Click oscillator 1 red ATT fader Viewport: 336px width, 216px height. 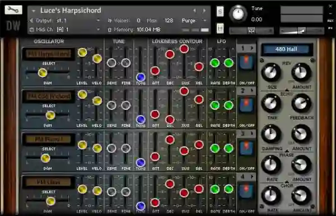[x=155, y=71]
